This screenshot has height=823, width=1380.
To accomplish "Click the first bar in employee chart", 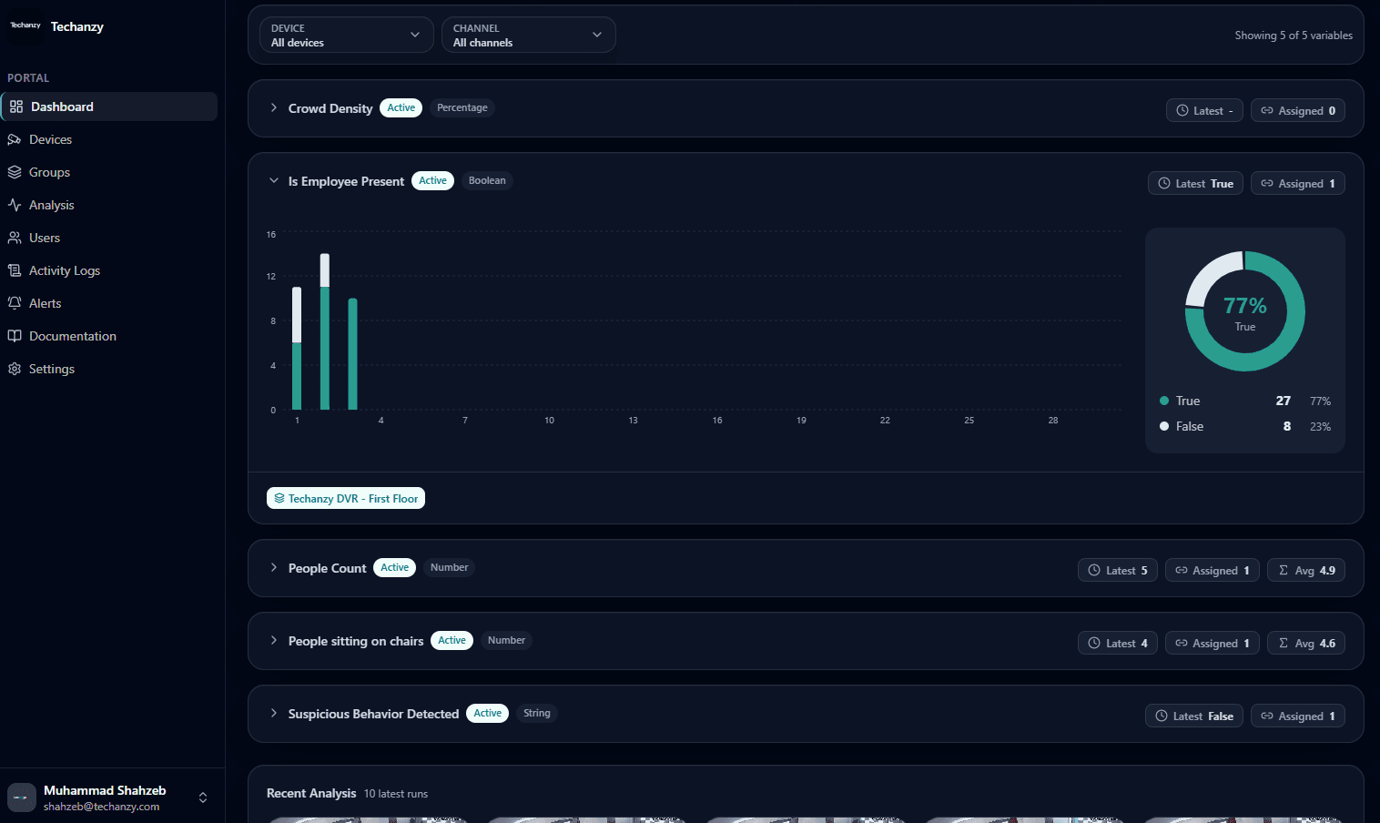I will pos(297,349).
